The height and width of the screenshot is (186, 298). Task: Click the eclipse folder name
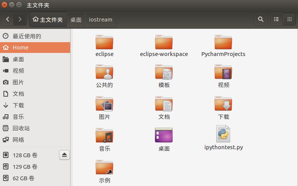(x=105, y=54)
